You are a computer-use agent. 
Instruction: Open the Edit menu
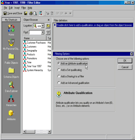[11, 8]
